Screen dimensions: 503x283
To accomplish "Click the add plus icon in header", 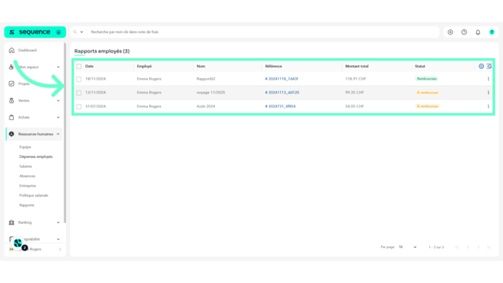I will pos(450,32).
